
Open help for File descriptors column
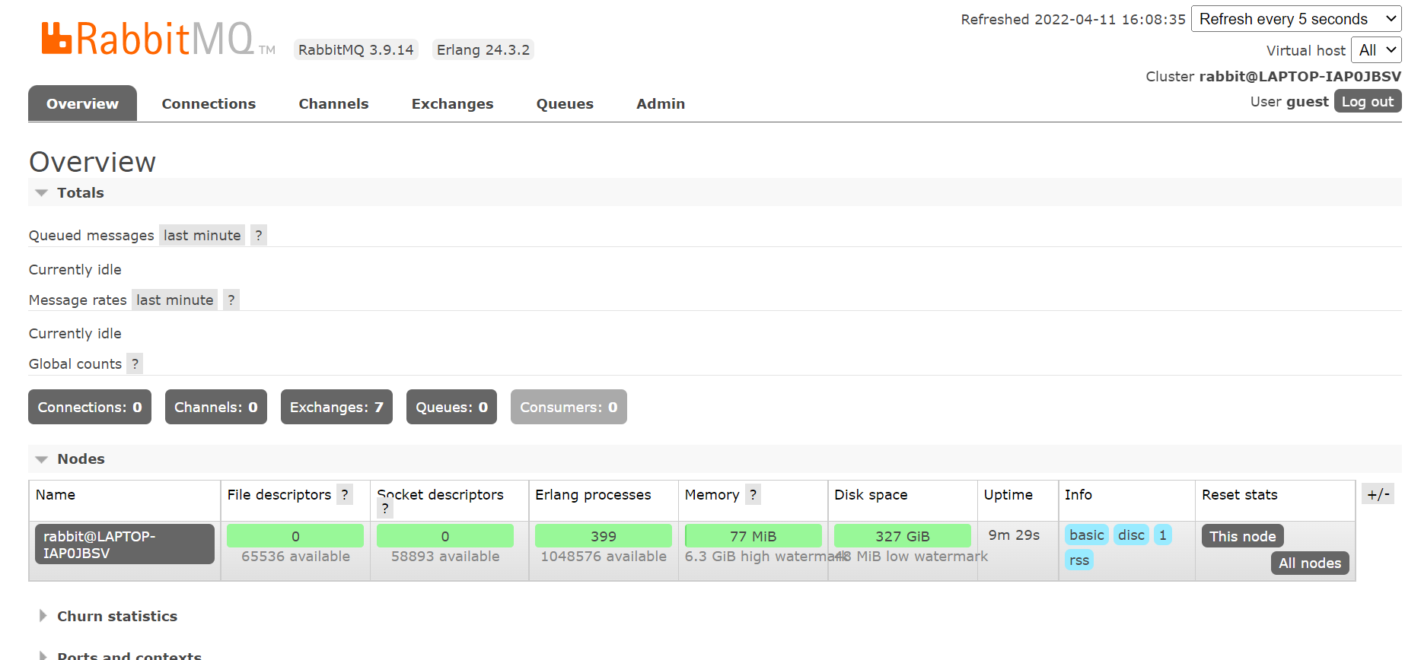click(x=345, y=495)
